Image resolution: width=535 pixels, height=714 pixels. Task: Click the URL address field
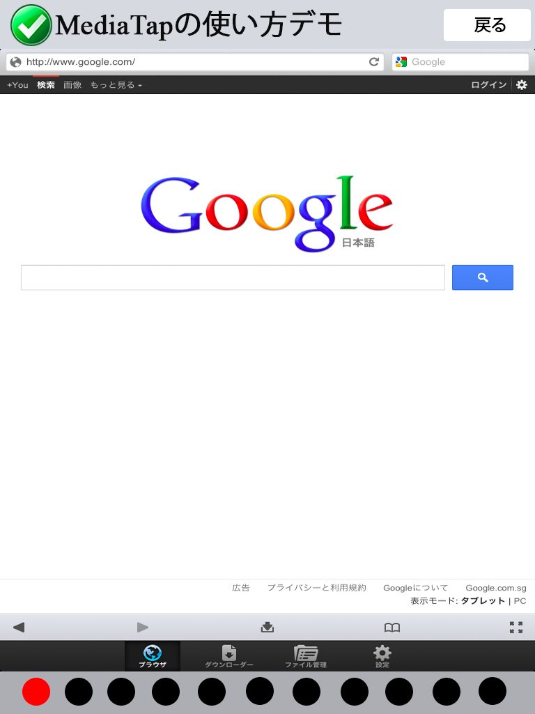pos(195,62)
